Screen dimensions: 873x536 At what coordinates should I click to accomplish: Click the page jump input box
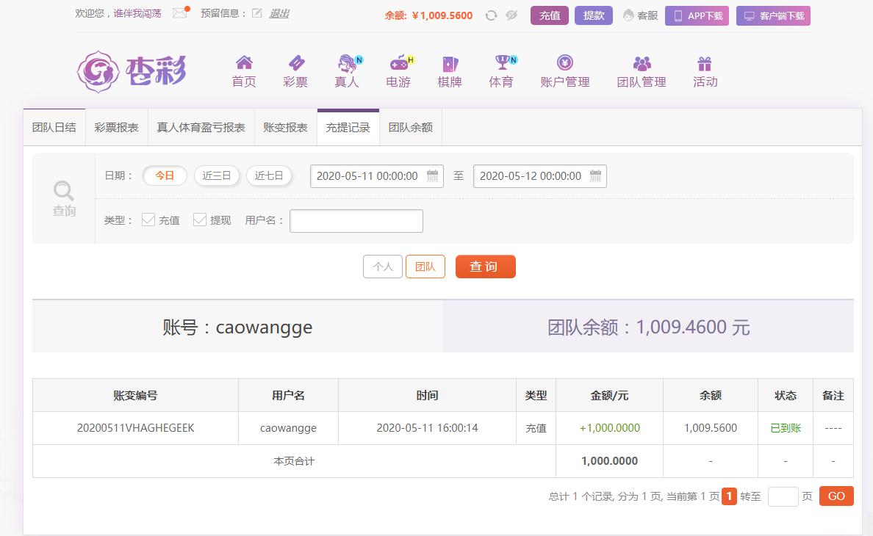click(783, 496)
